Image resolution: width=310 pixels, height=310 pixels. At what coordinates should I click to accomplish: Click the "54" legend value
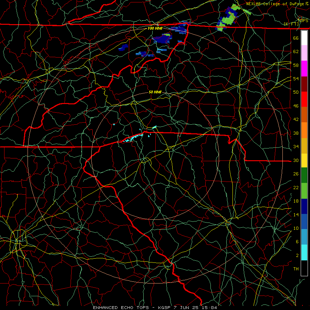point(296,79)
